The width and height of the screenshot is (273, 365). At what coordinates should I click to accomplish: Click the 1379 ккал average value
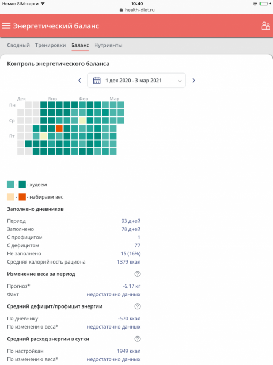click(128, 262)
